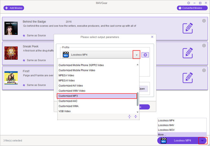Click the Lossless MP4 profile icon in dialog

[x=66, y=55]
